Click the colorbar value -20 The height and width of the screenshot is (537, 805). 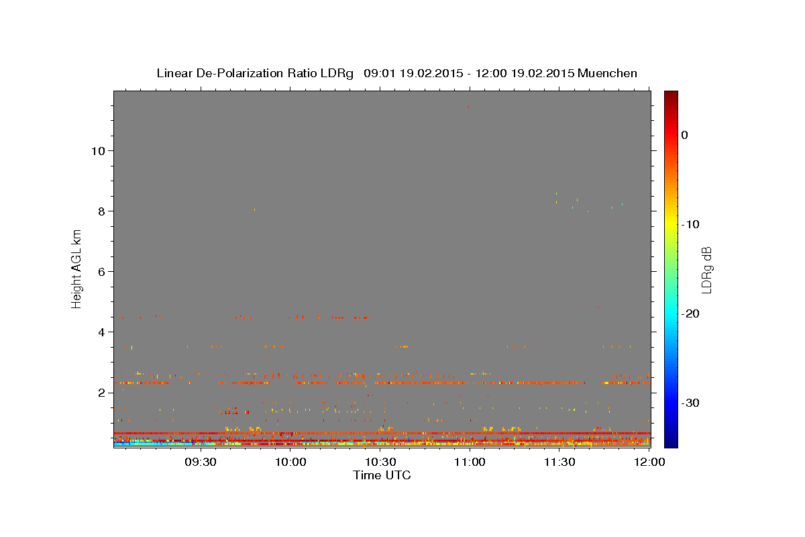click(692, 313)
